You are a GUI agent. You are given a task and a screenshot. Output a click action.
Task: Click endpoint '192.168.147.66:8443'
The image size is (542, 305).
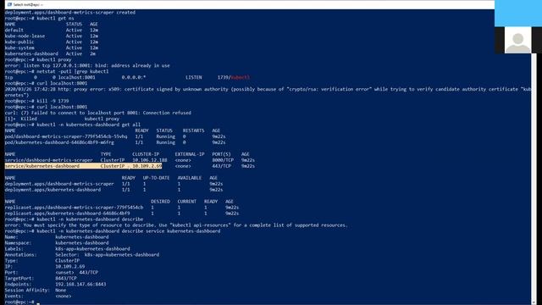click(80, 284)
